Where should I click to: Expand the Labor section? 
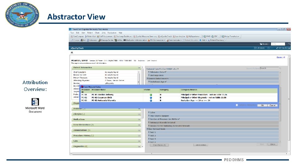(x=149, y=112)
